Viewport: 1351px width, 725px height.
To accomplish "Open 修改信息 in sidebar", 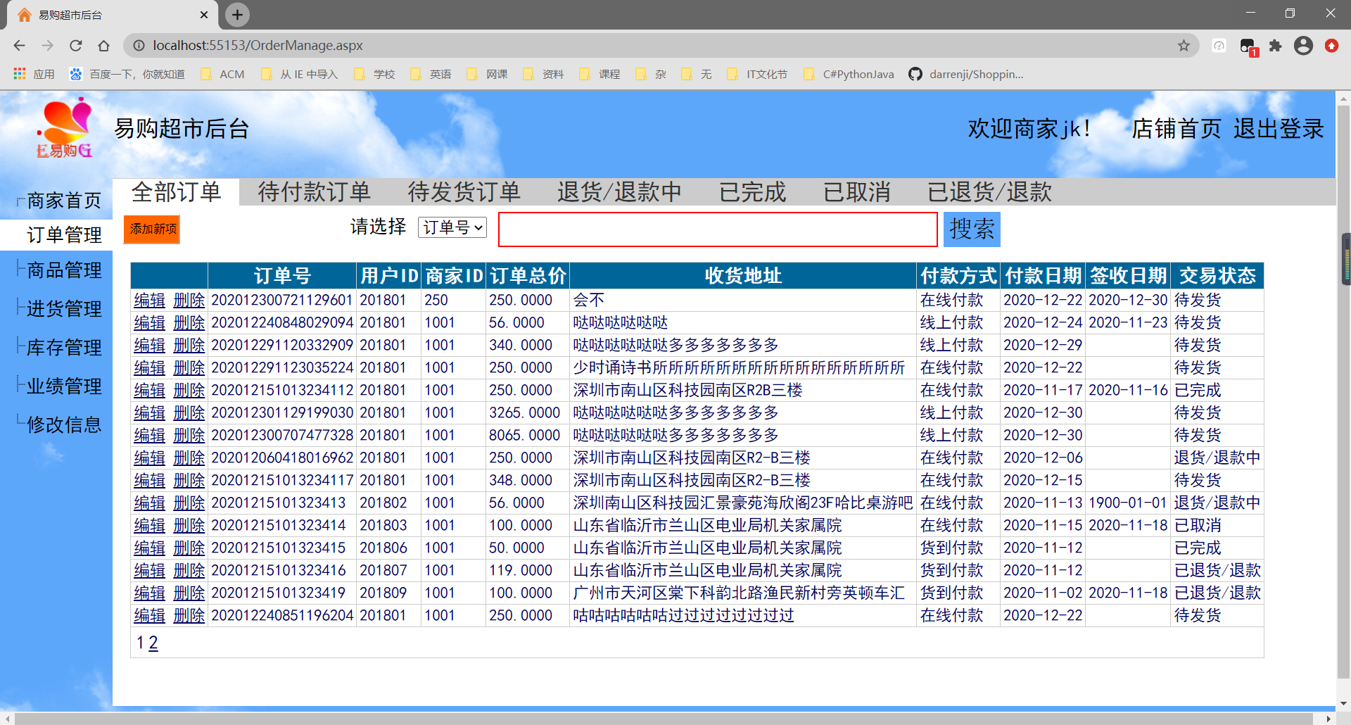I will [64, 425].
